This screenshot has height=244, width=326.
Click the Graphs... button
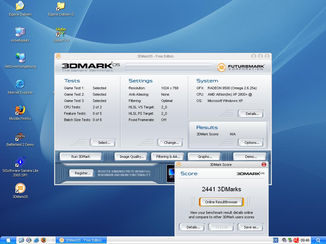click(x=205, y=157)
